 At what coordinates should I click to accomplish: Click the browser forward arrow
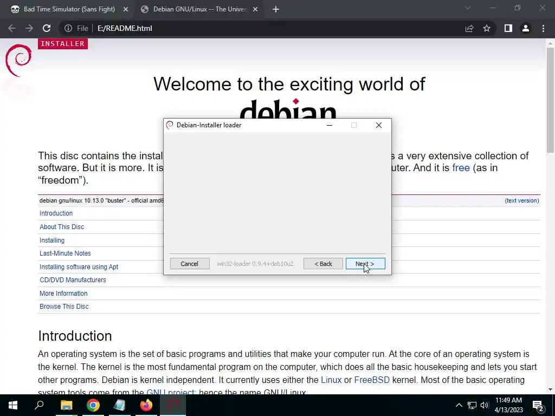click(29, 28)
